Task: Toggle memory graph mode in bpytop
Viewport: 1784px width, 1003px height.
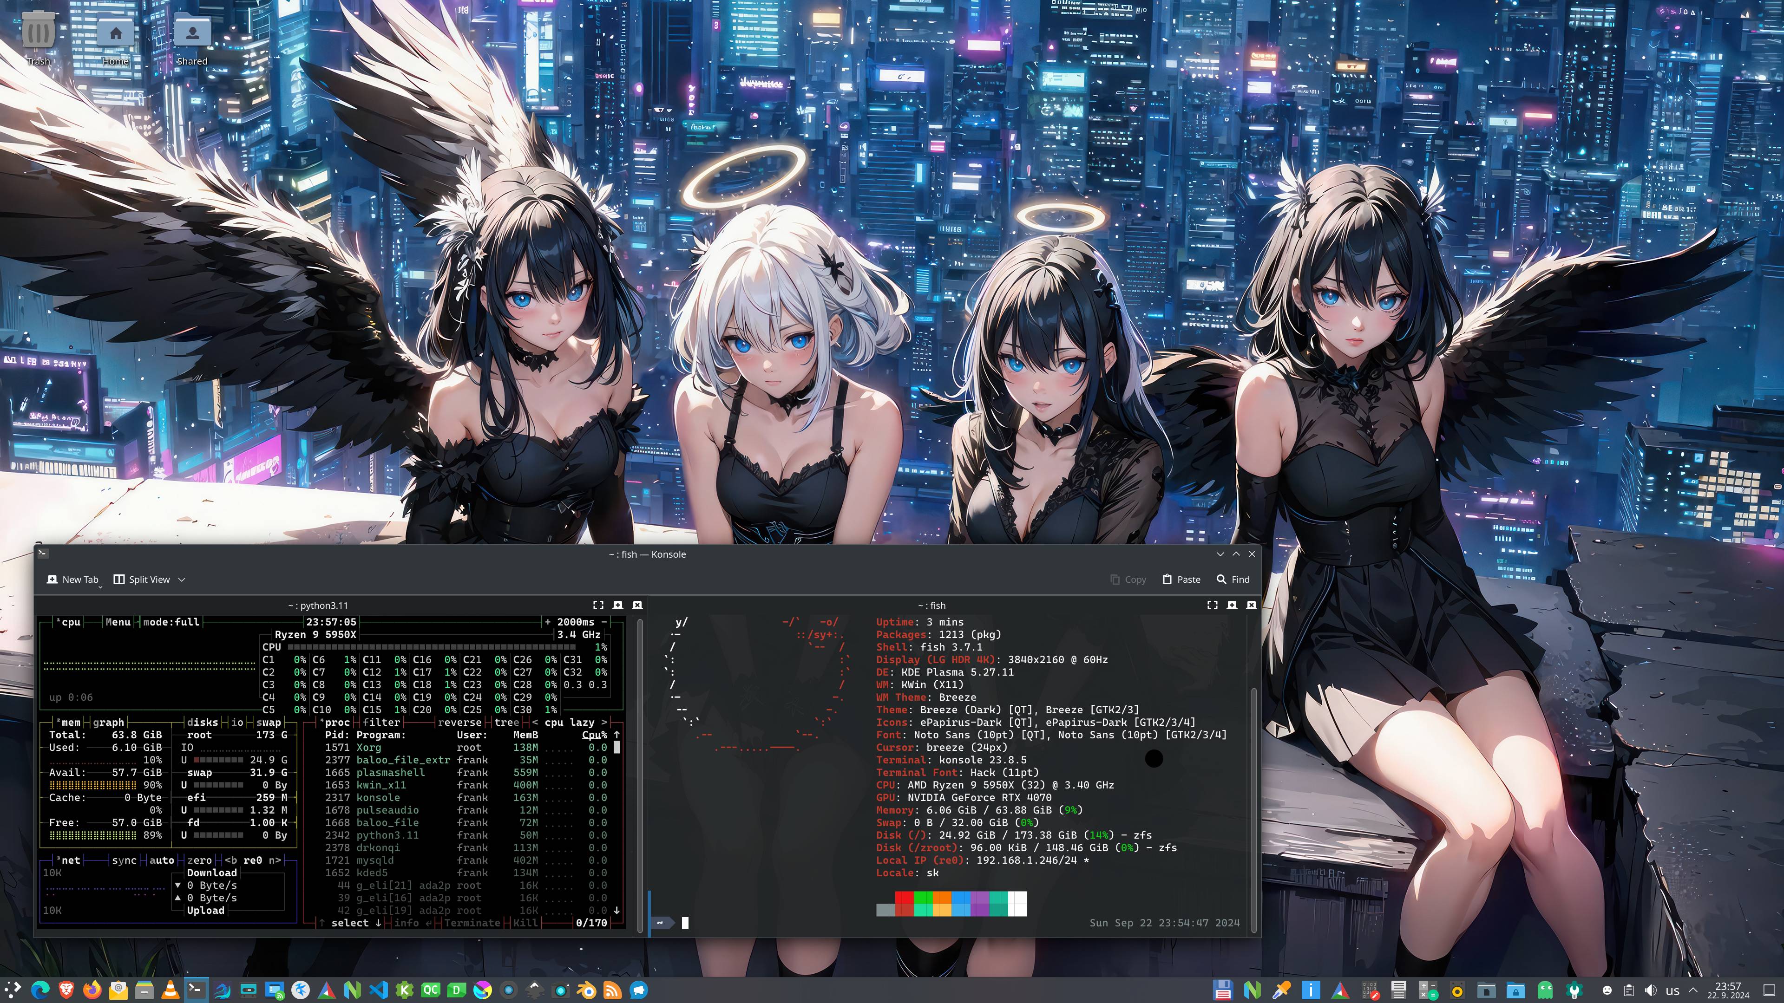Action: [x=108, y=722]
